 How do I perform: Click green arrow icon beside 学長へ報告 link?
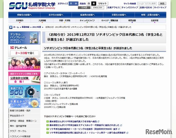(x=48, y=122)
